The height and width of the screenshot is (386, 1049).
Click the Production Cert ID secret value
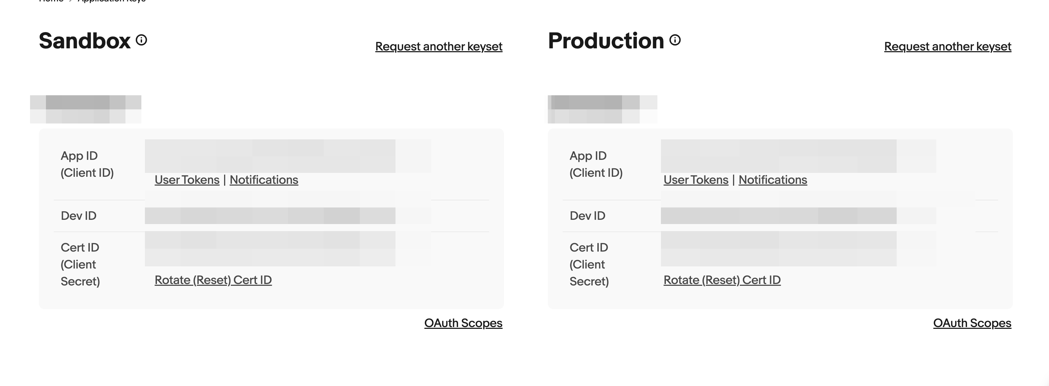click(x=778, y=249)
